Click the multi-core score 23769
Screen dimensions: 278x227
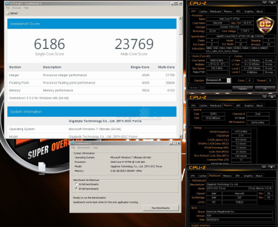[134, 44]
